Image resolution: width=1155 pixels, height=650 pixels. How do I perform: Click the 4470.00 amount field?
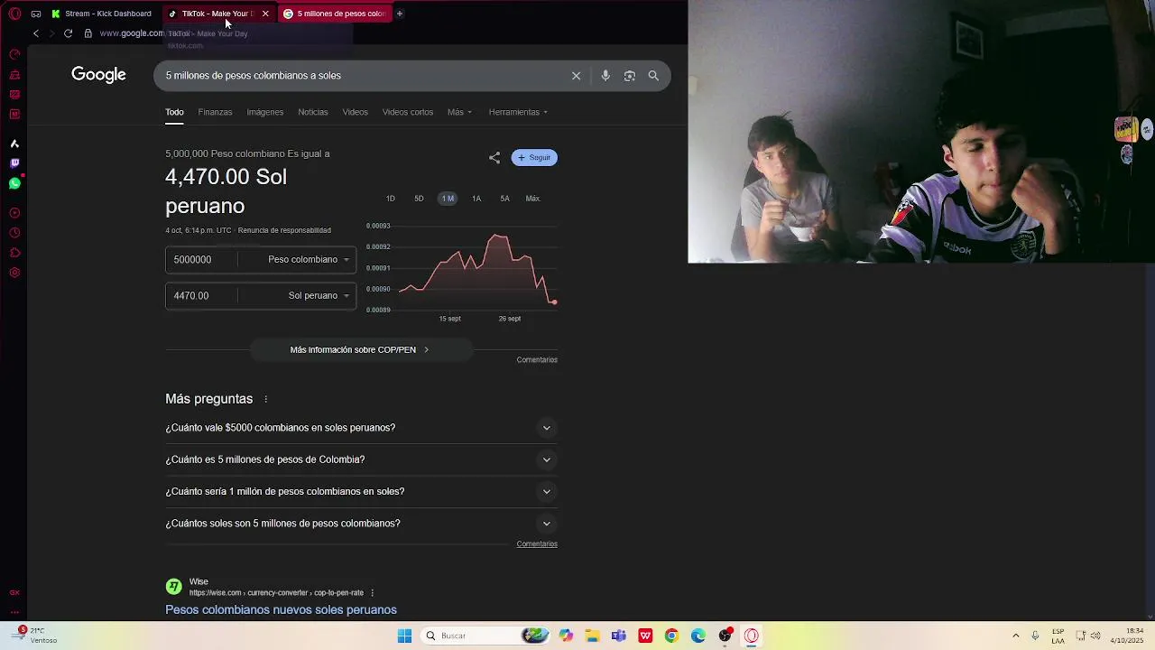pyautogui.click(x=203, y=295)
